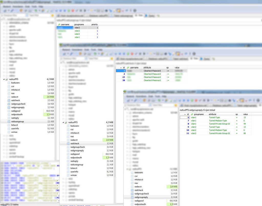Click the nas table icon in the backmost window
The height and width of the screenshot is (206, 262).
coord(9,93)
